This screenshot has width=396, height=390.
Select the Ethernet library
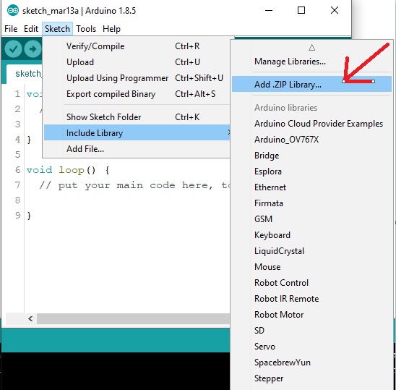click(x=270, y=187)
